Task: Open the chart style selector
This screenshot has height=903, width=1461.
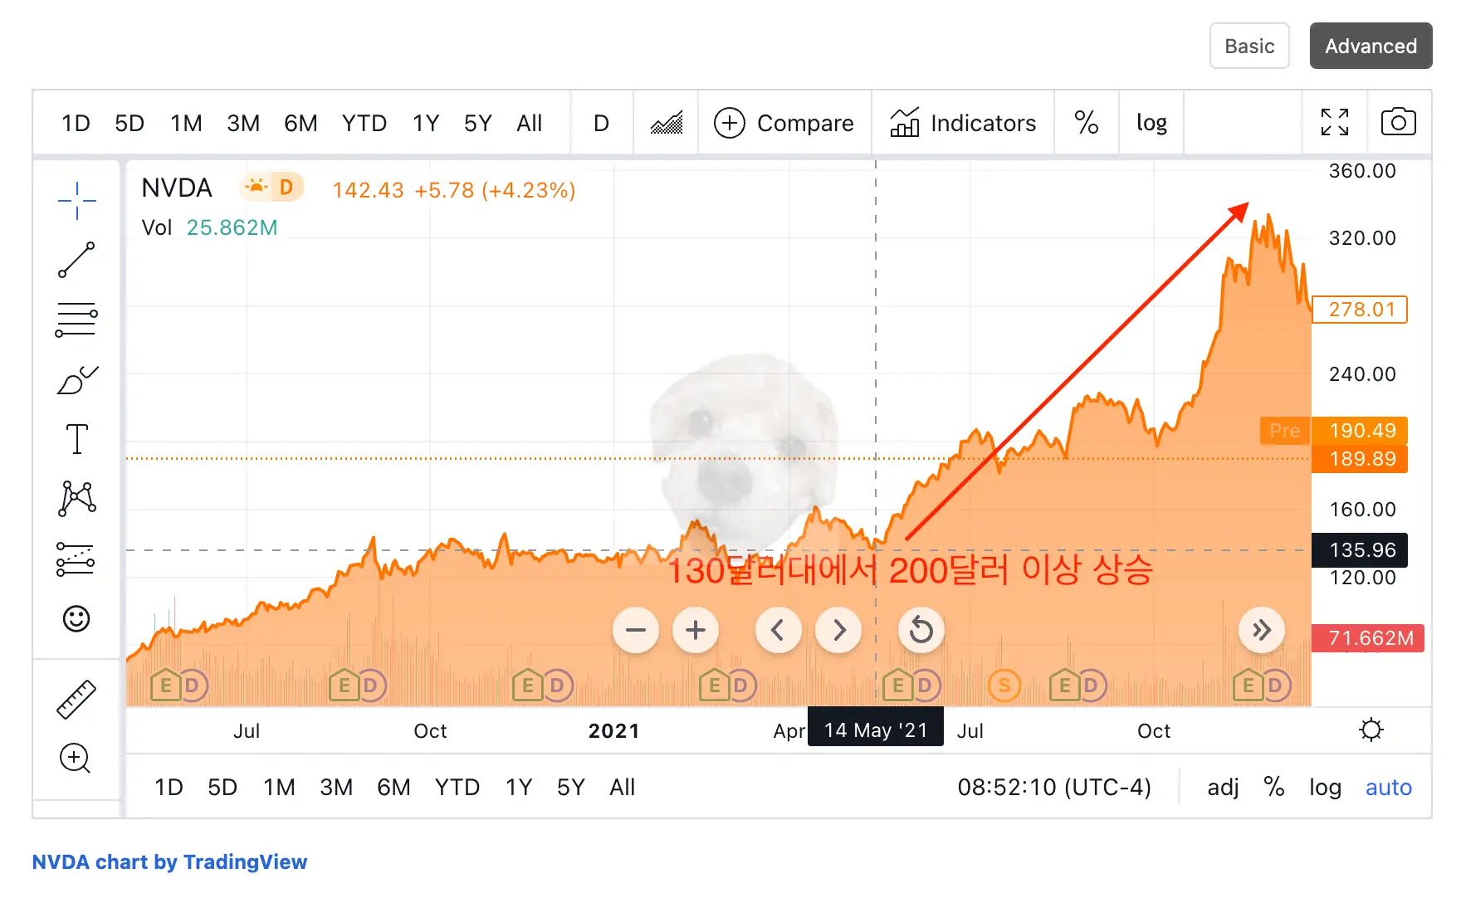Action: pyautogui.click(x=665, y=122)
